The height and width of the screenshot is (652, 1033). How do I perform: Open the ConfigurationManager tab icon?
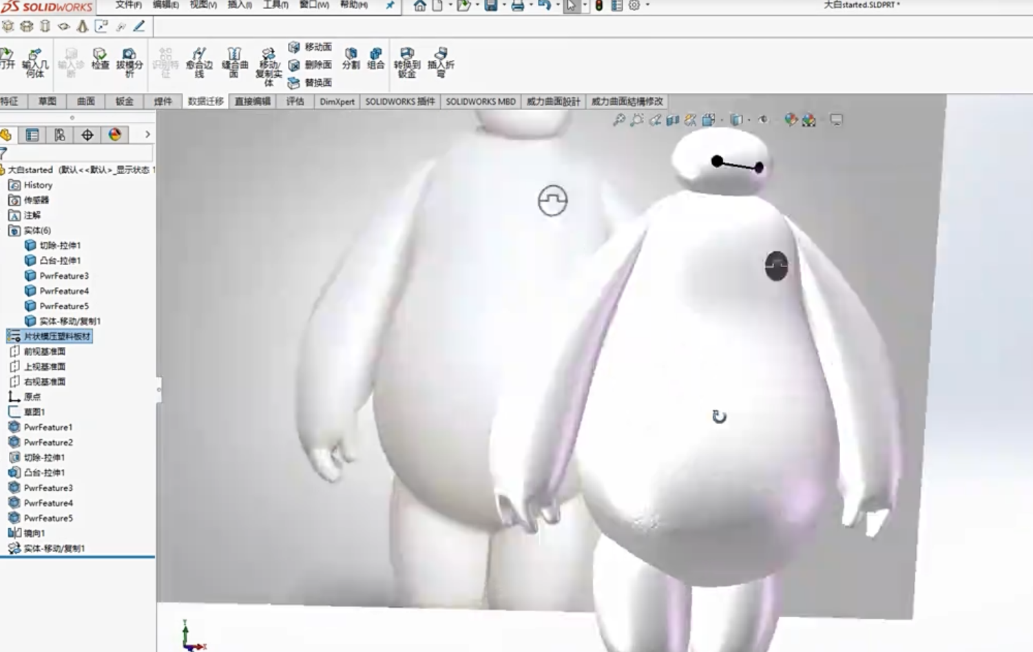pos(60,135)
